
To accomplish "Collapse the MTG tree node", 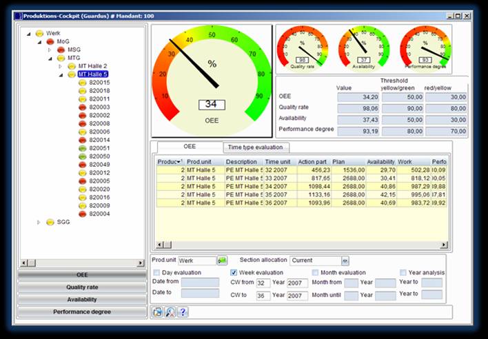I will tap(50, 59).
